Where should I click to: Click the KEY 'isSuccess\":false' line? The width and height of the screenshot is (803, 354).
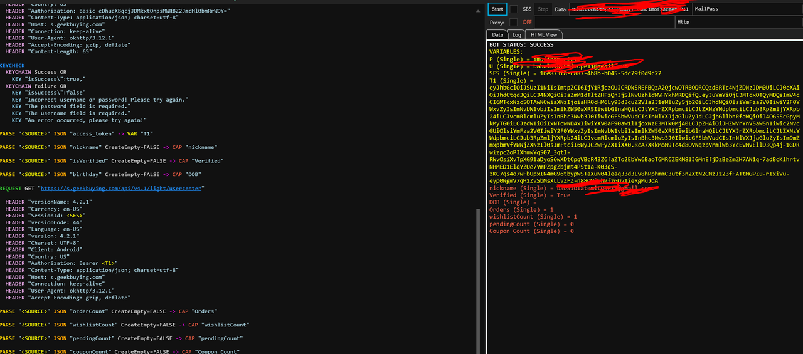tap(48, 93)
